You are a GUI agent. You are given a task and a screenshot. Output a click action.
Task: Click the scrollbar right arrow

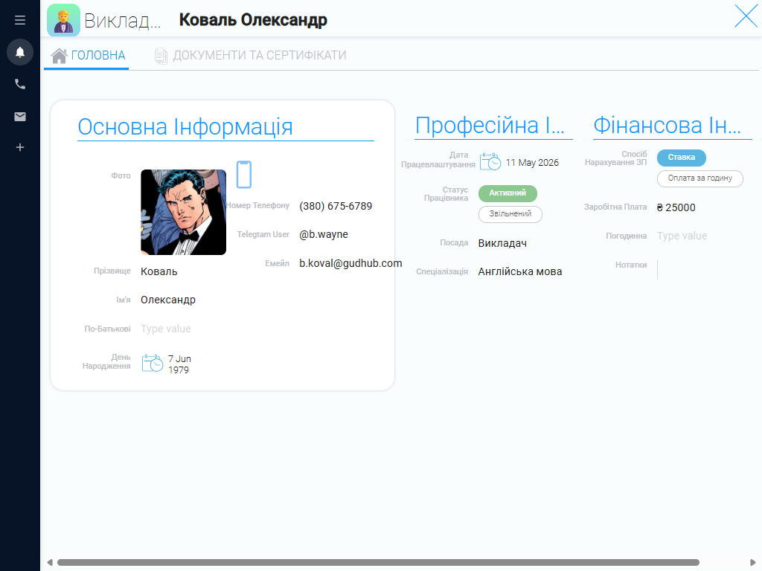[753, 562]
